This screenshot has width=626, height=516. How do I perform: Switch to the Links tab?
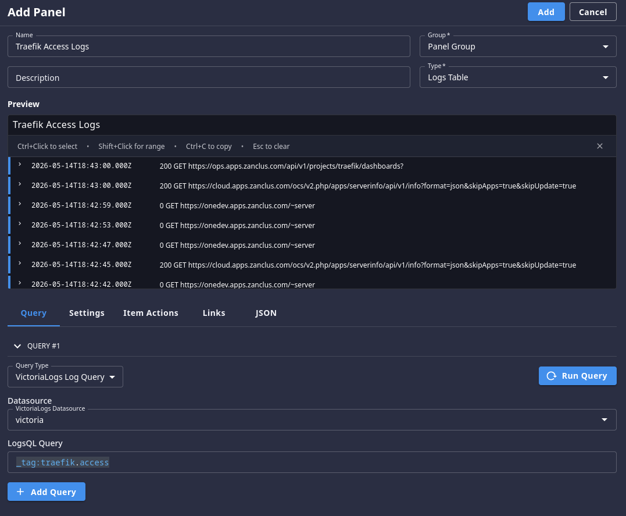(213, 313)
